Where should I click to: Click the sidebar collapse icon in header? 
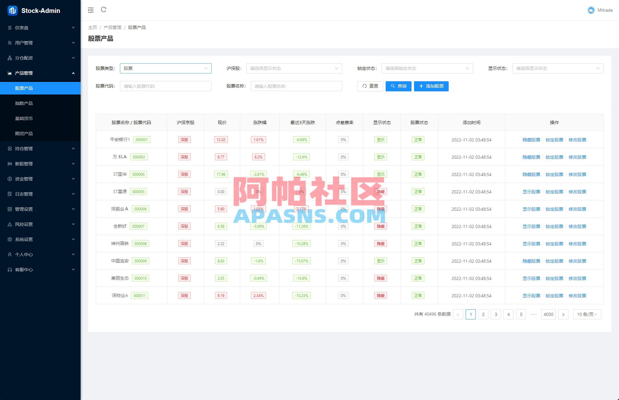(x=91, y=10)
